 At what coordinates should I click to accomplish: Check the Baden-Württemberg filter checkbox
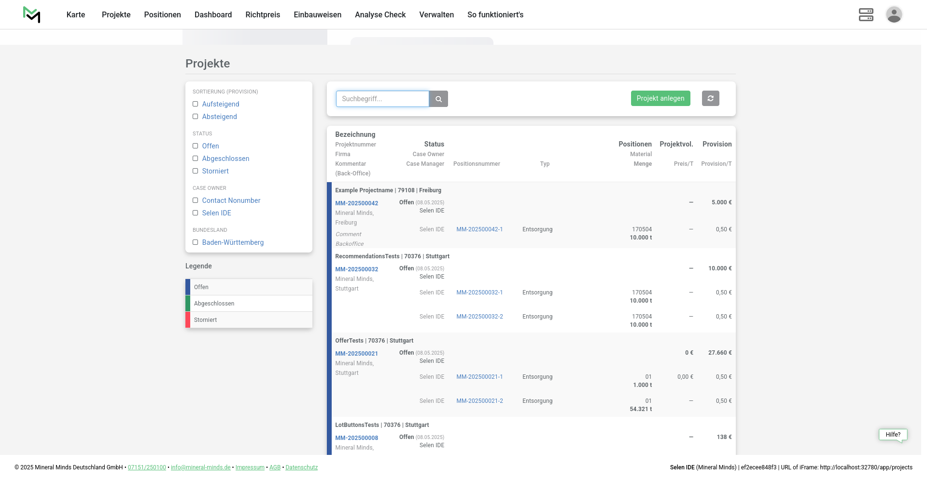coord(196,242)
